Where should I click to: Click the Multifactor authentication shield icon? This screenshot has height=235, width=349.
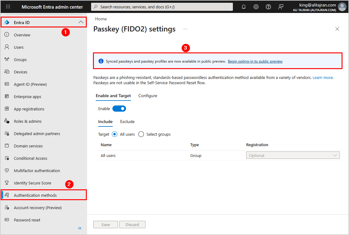(x=7, y=170)
